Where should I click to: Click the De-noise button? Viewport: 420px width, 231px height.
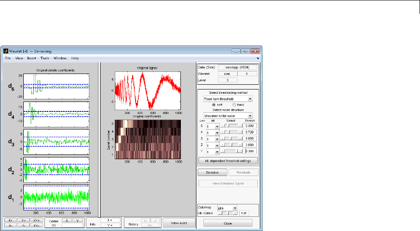212,172
